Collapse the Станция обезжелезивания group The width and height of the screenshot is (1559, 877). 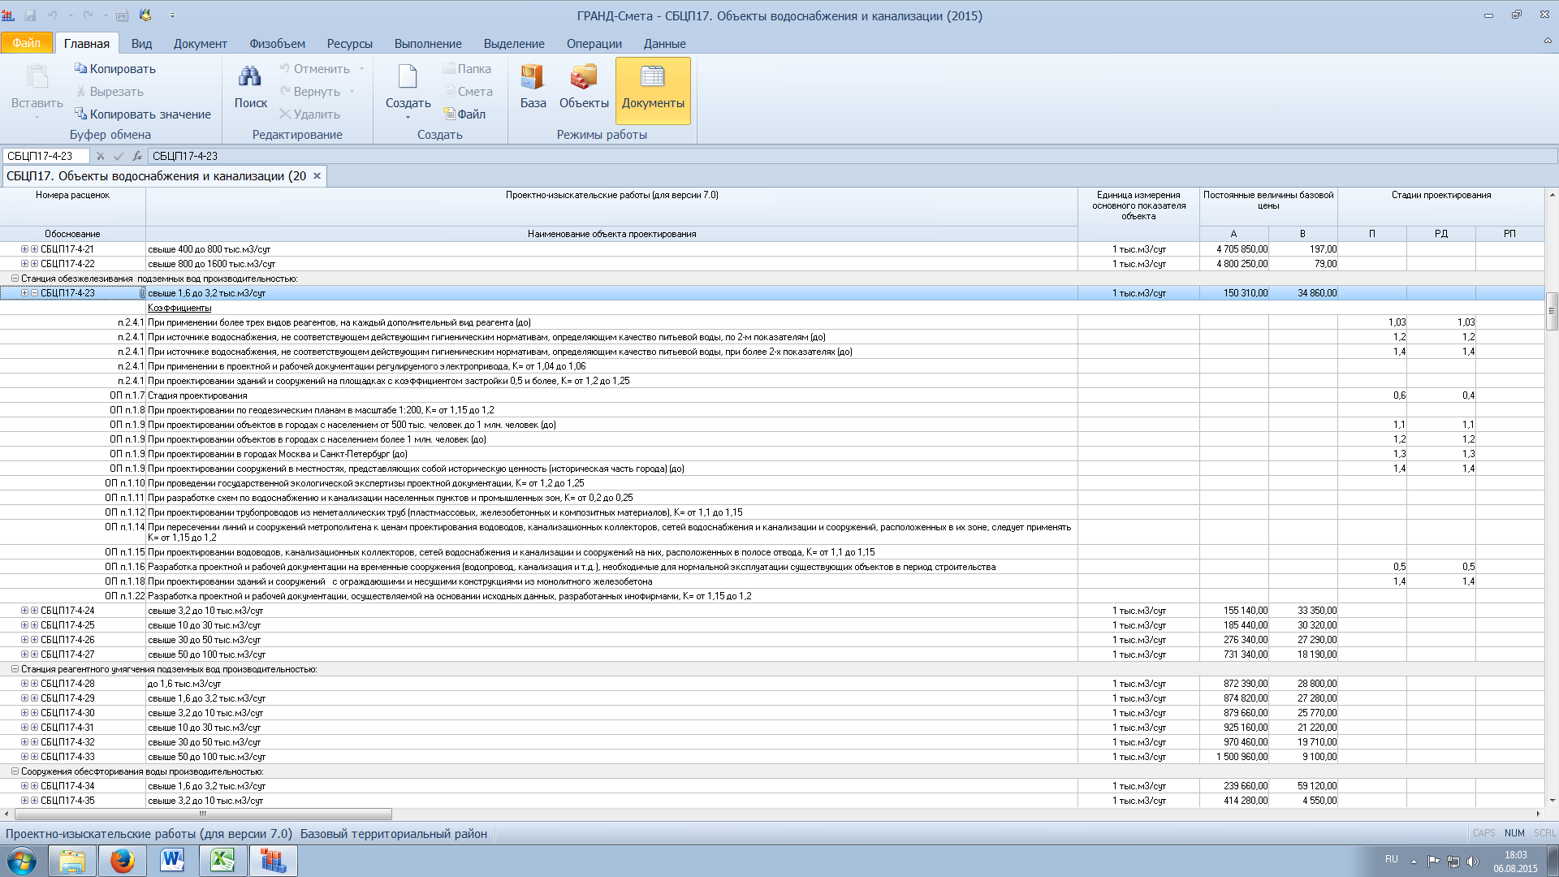pyautogui.click(x=15, y=279)
